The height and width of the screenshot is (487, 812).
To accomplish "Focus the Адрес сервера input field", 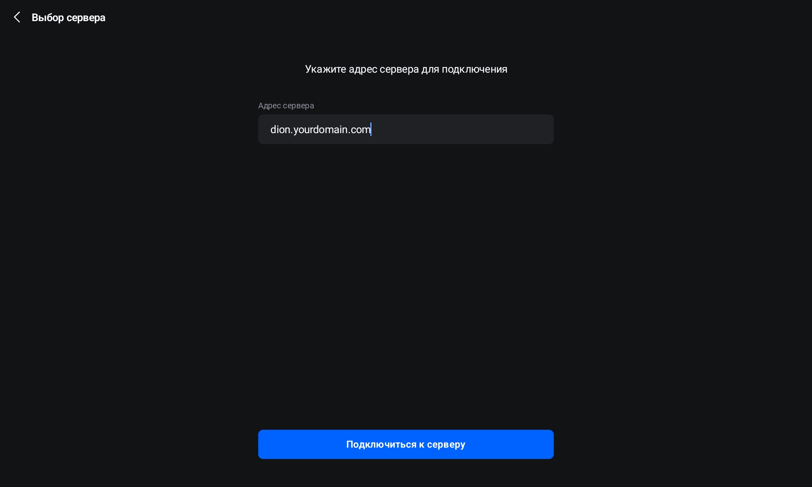I will point(406,129).
